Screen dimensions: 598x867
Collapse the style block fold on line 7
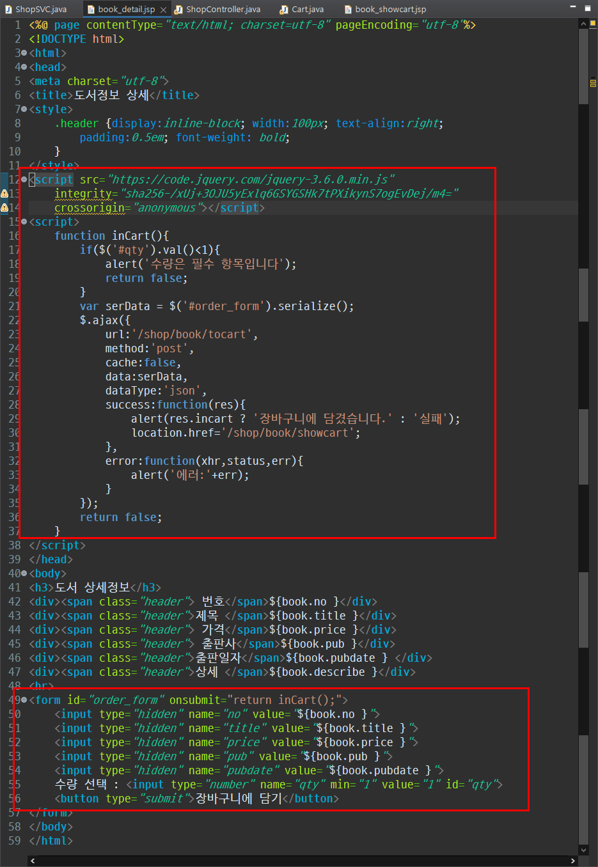click(24, 109)
